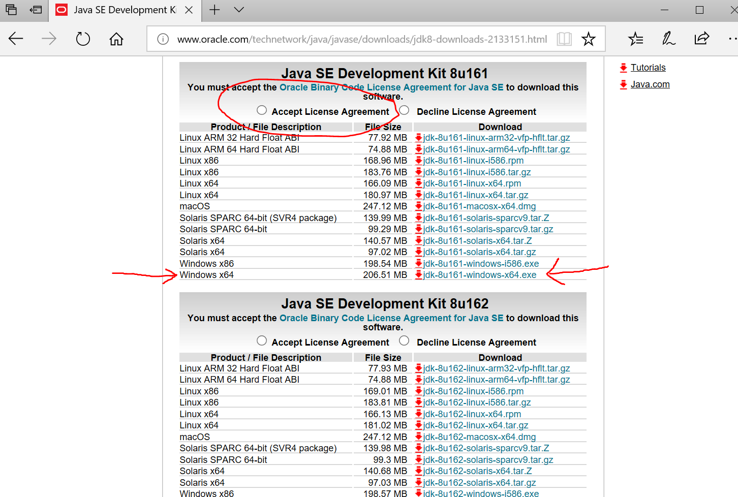Image resolution: width=738 pixels, height=497 pixels.
Task: Download jdk-8u162-solaris-sparcv9.tar.gz
Action: tap(488, 460)
